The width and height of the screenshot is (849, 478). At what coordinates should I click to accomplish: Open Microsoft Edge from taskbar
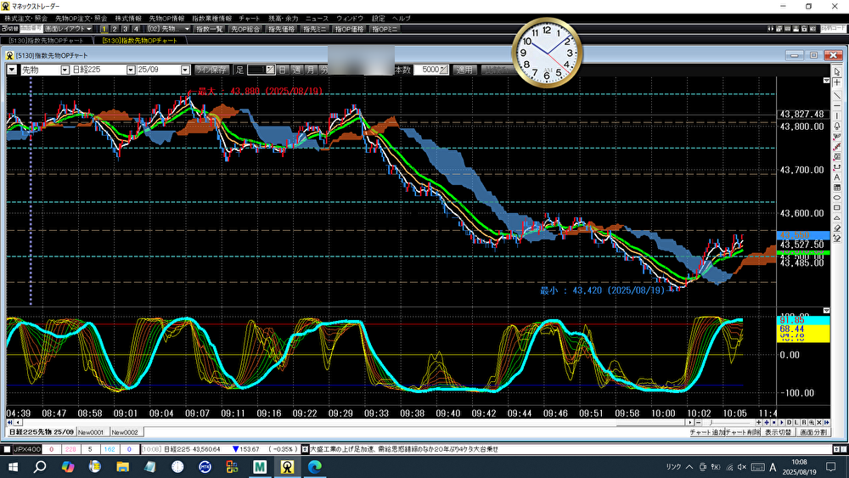pyautogui.click(x=315, y=467)
